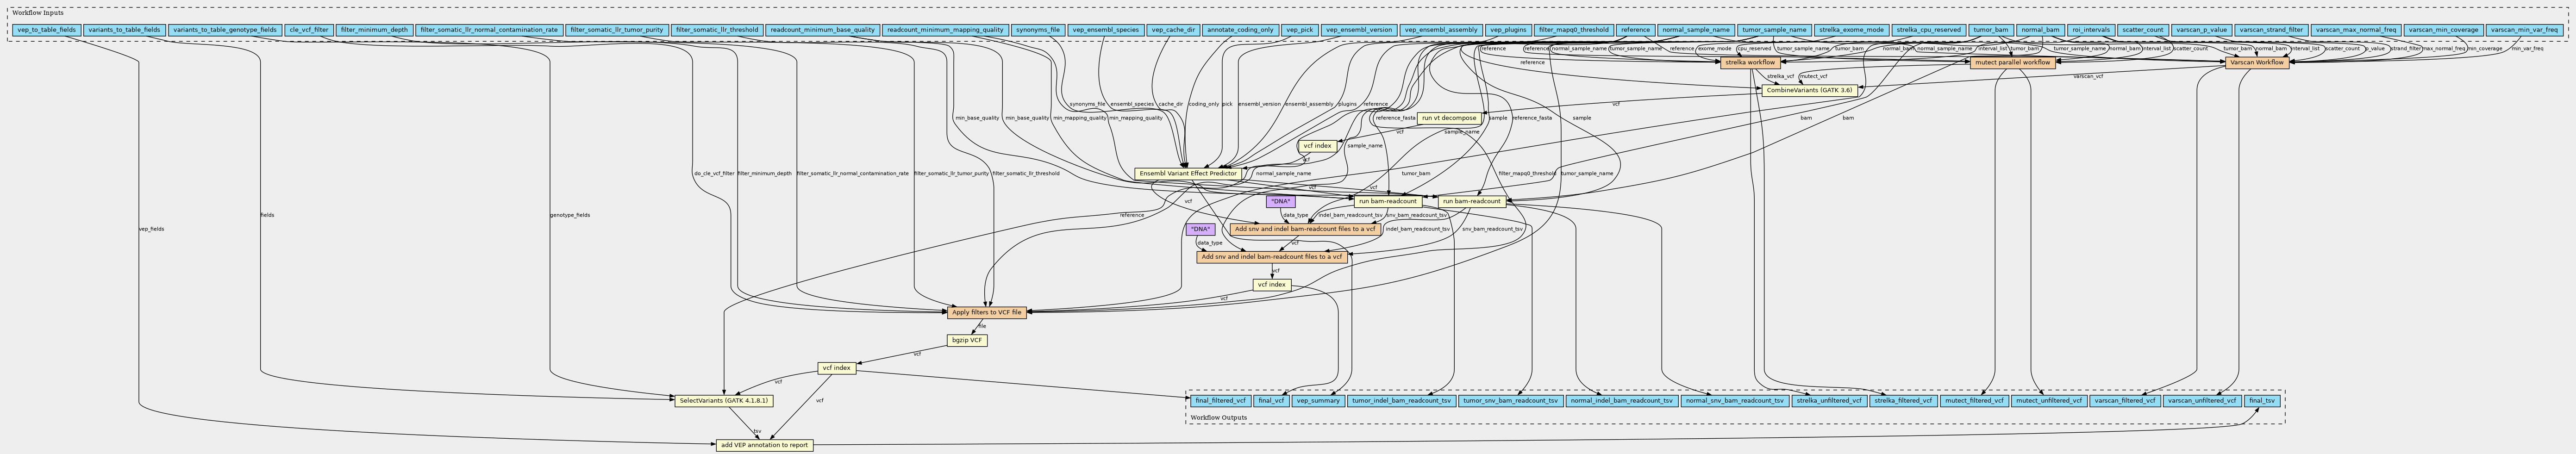Select the add VEP annotation to report step
Screen dimensions: 2576x454
765,445
